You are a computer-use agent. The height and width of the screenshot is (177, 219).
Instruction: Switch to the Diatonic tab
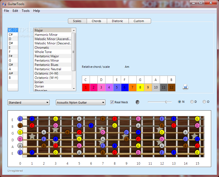point(118,21)
